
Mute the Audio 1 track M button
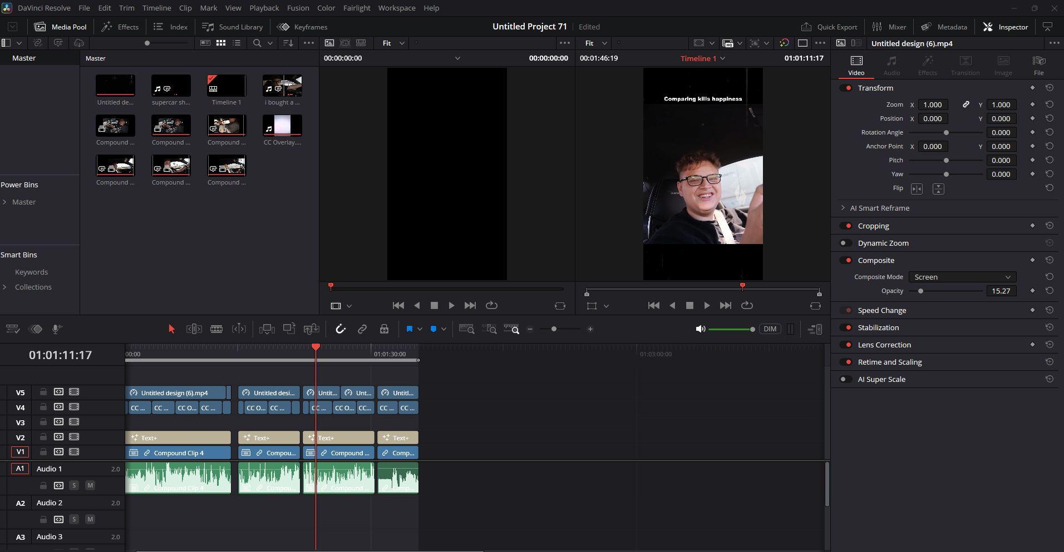(x=90, y=485)
